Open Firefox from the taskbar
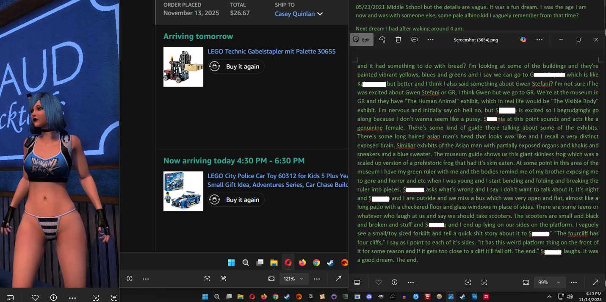The image size is (606, 302). [264, 297]
